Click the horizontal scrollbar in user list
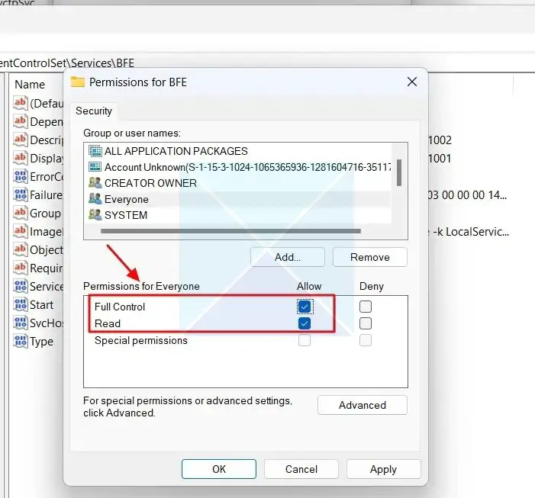Image resolution: width=535 pixels, height=498 pixels. pyautogui.click(x=230, y=231)
